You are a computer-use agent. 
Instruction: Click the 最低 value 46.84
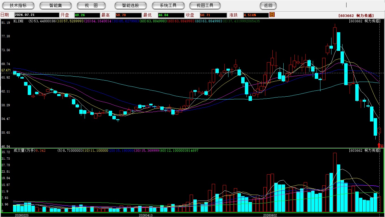[171, 15]
